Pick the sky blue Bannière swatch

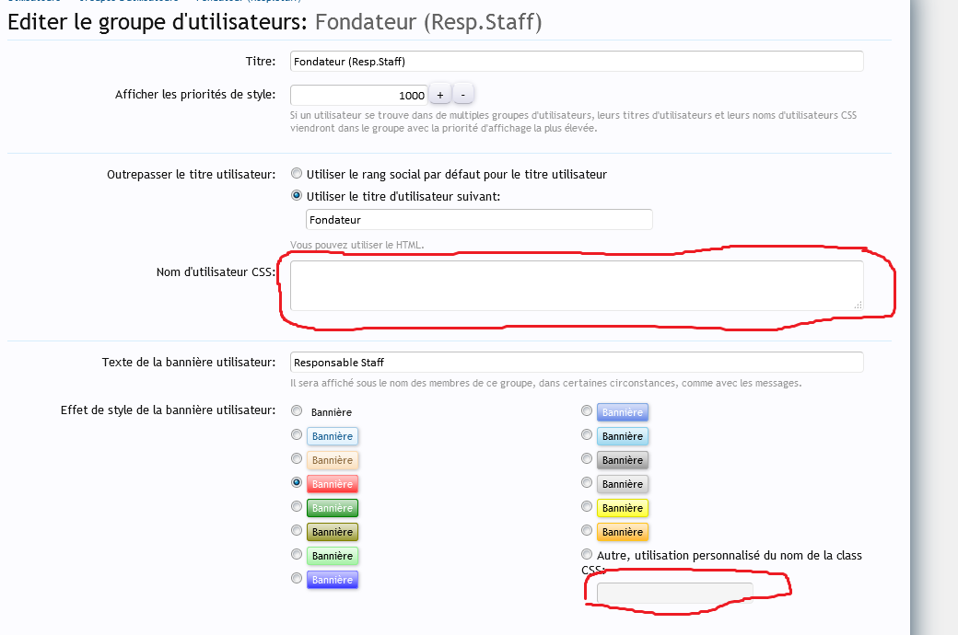point(622,436)
